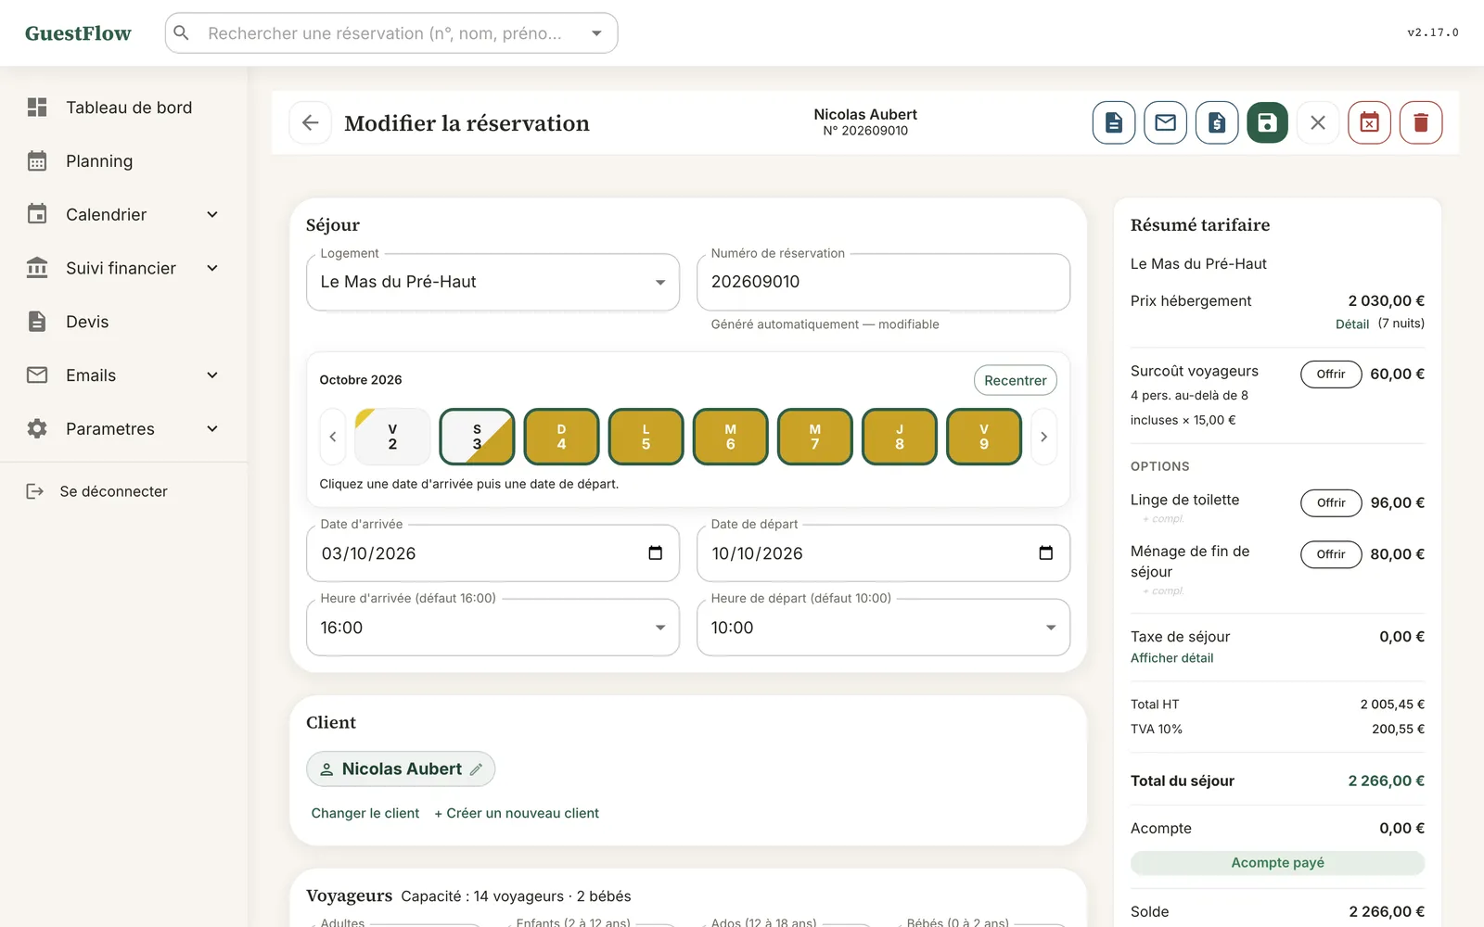Viewport: 1484px width, 927px height.
Task: Click the Numéro de réservation field
Action: tap(883, 282)
